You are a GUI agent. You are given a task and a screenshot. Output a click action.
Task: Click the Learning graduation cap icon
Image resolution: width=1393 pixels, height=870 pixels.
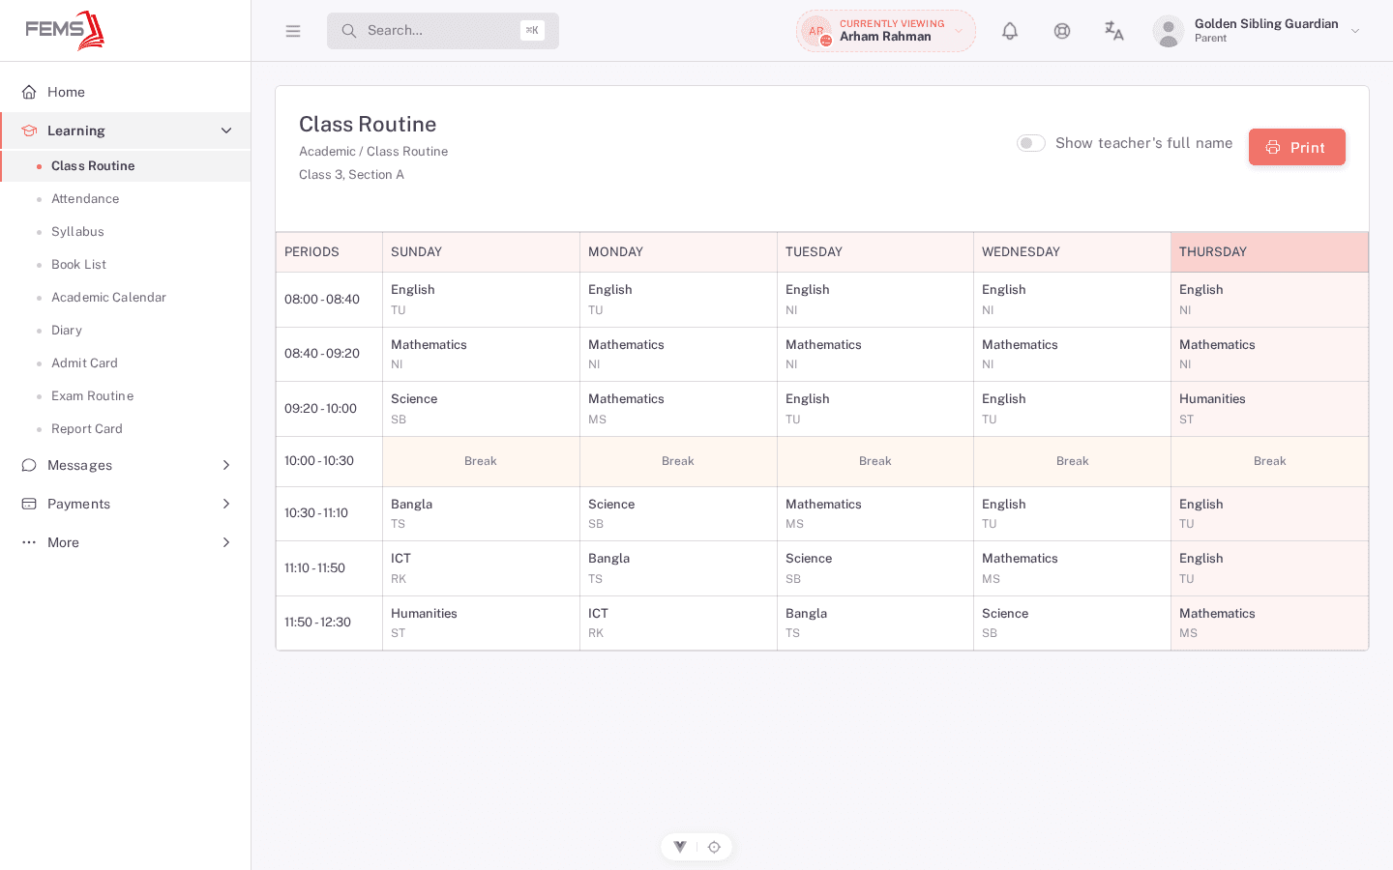29,130
